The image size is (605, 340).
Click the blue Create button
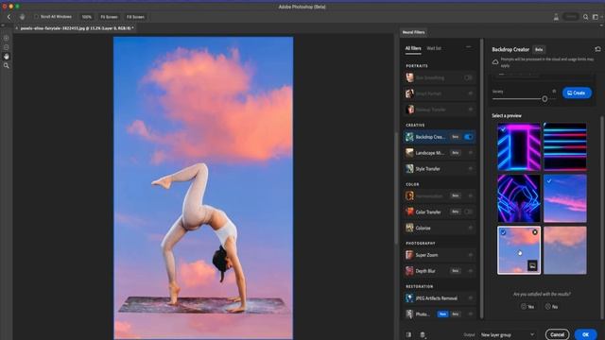tap(577, 93)
